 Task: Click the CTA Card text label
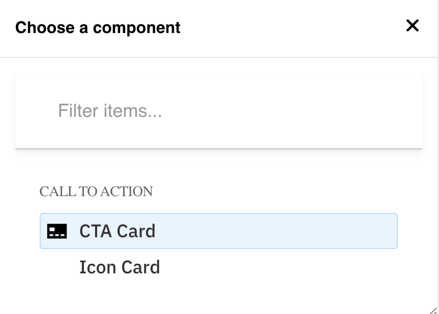118,231
